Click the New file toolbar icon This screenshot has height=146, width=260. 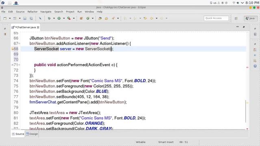5,18
